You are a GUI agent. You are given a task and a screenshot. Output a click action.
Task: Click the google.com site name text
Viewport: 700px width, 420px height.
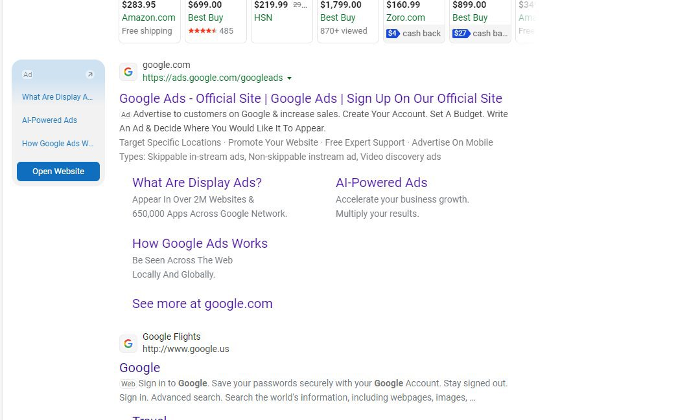coord(167,65)
